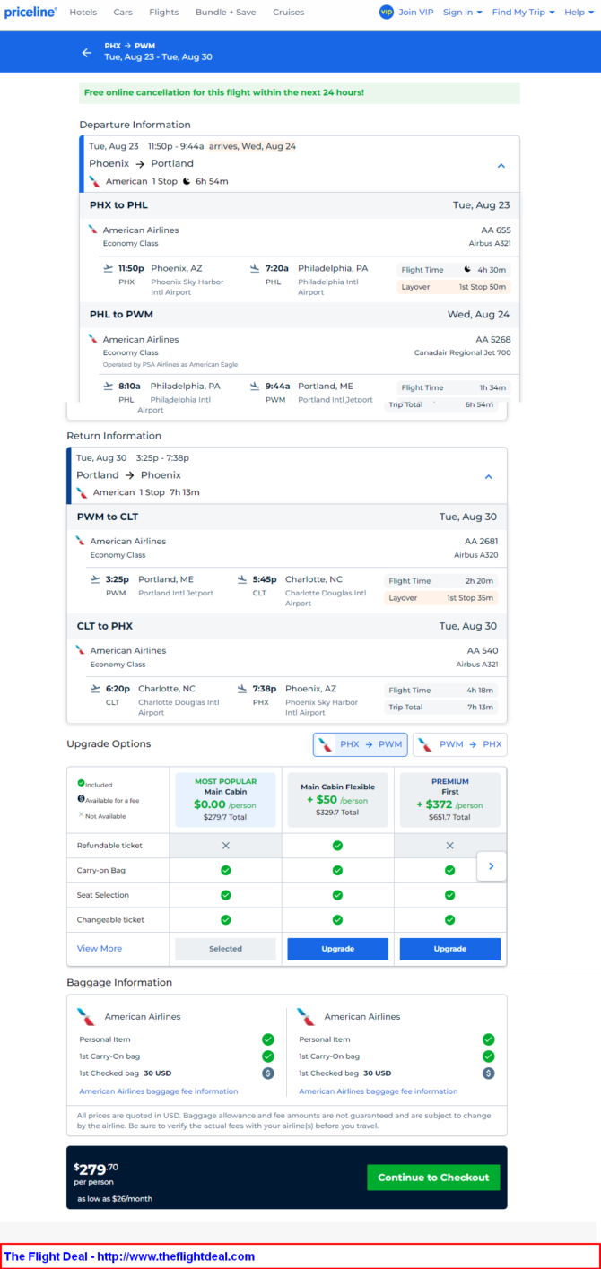The height and width of the screenshot is (1269, 601).
Task: Click the right 1st Checked bag fee icon
Action: (488, 1073)
